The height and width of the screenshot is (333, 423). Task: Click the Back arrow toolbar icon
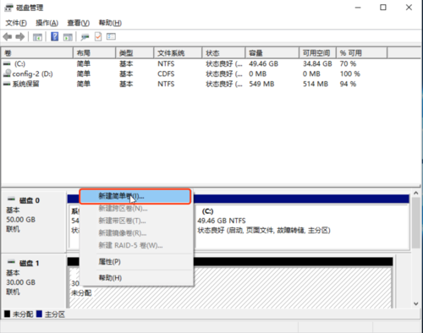pos(8,37)
